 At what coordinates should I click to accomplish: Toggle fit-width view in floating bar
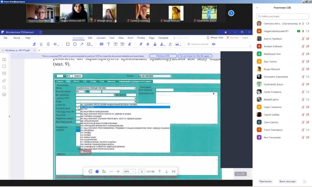click(174, 171)
